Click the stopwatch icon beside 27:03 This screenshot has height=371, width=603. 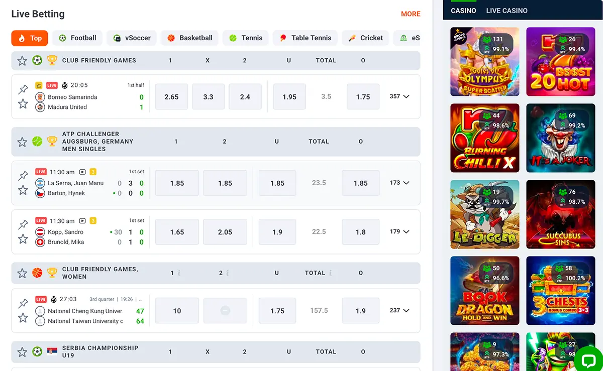tap(54, 299)
